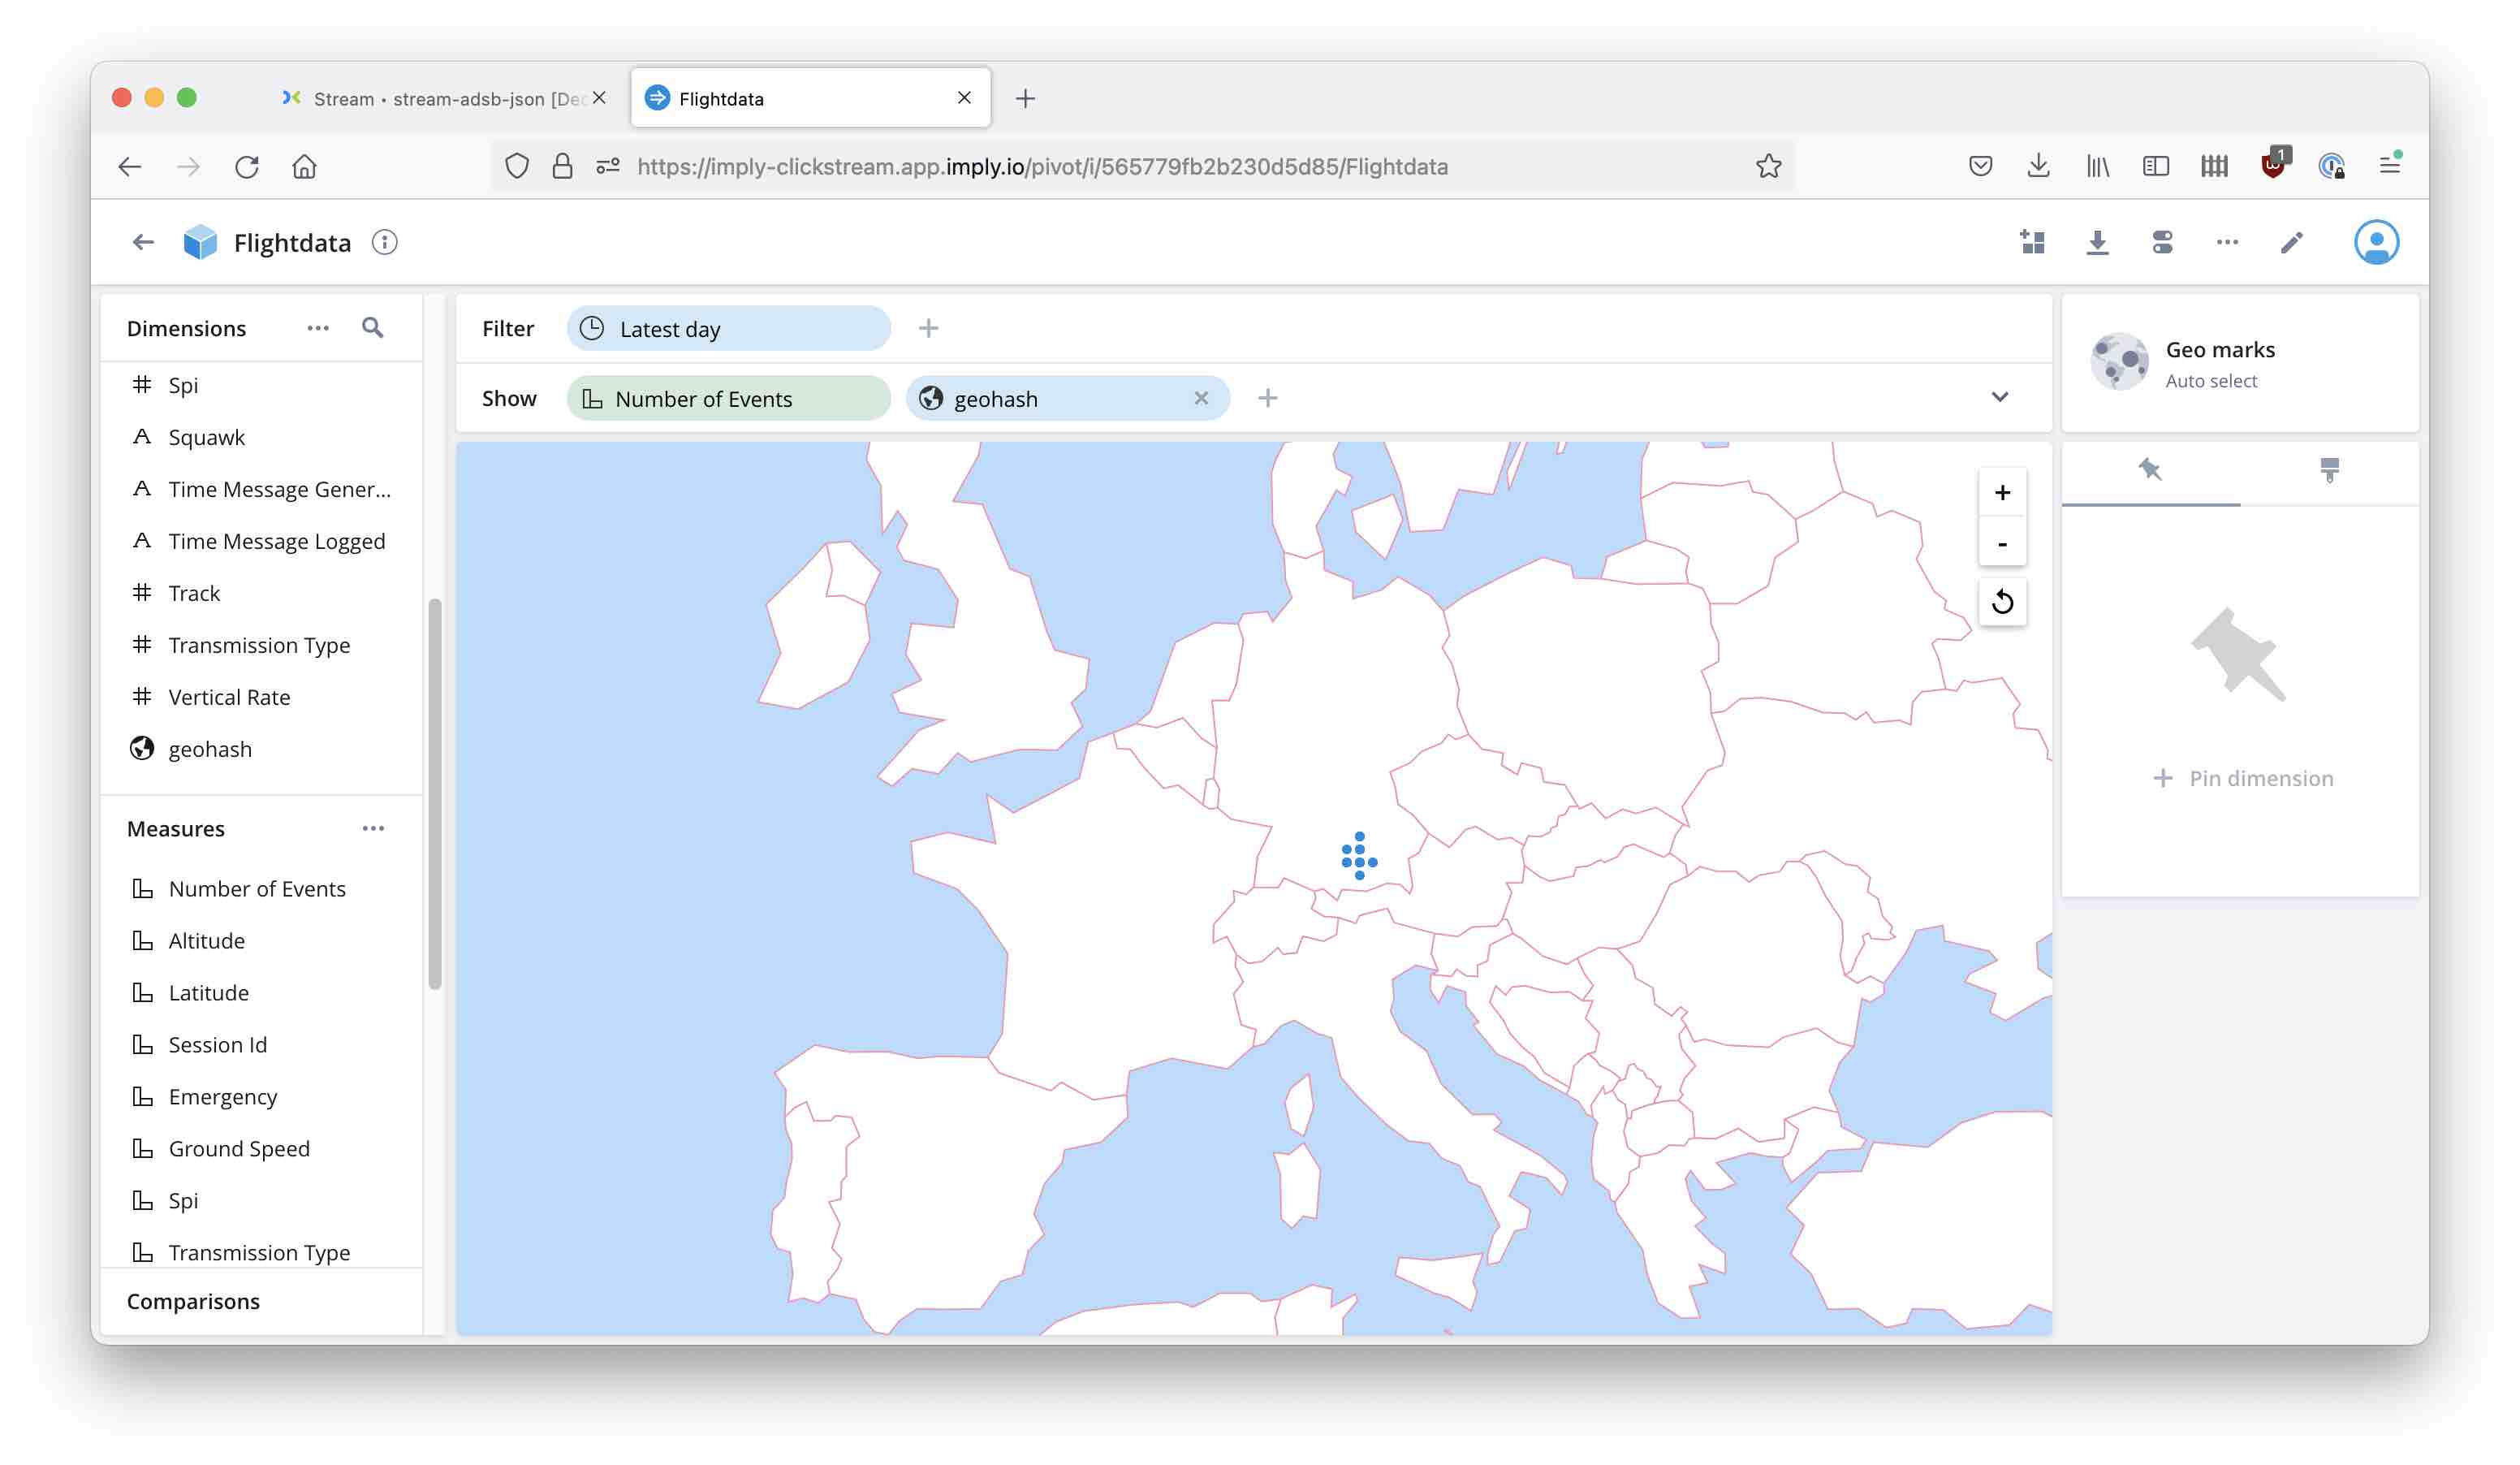Open Measures more options menu
Viewport: 2520px width, 1465px height.
coord(373,828)
